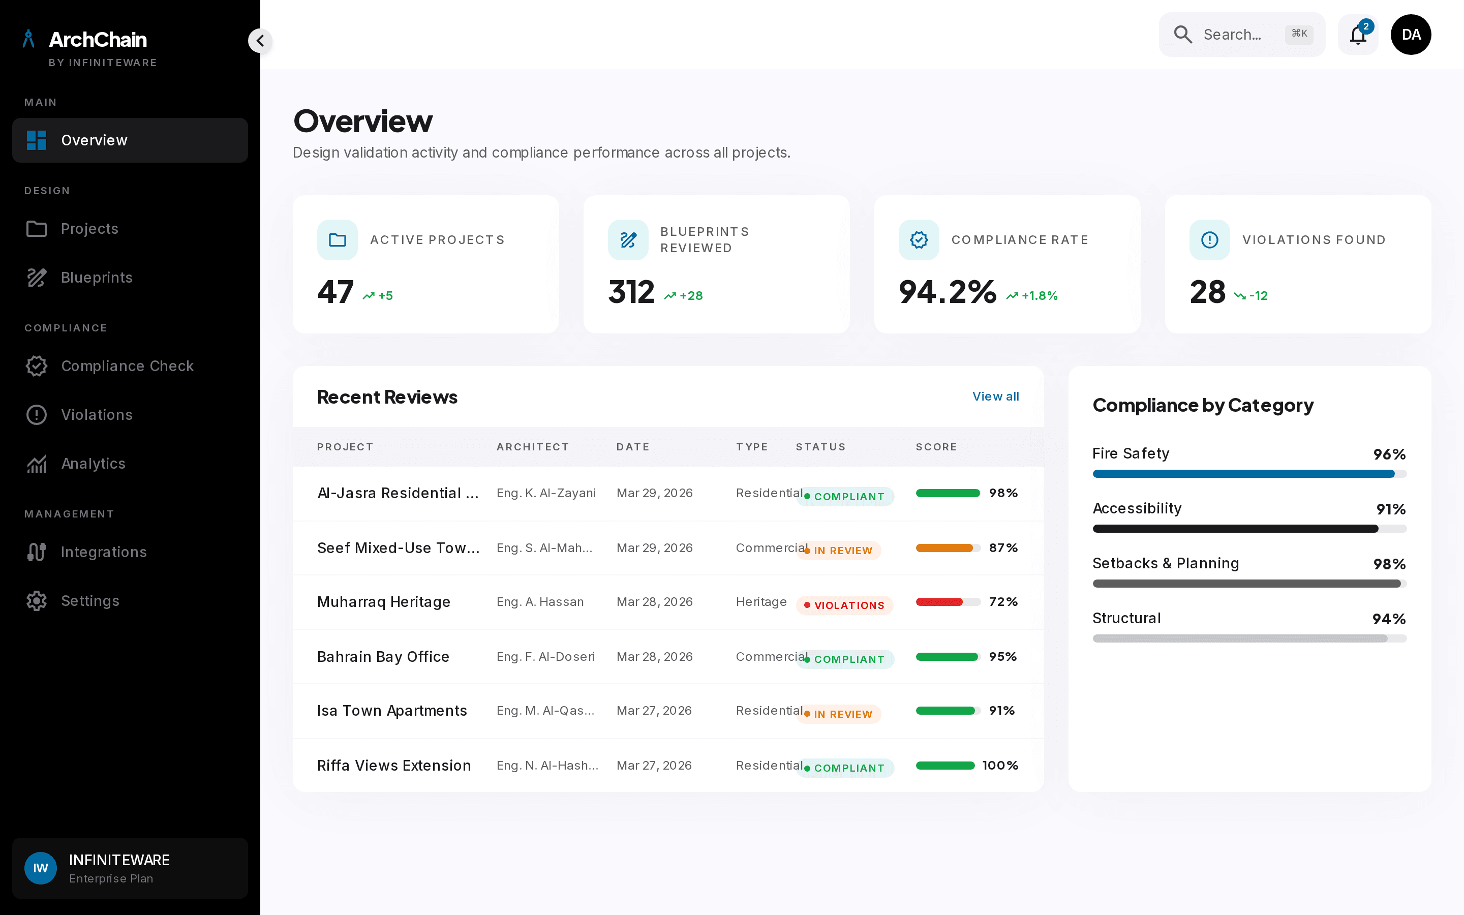Click the Analytics chart icon in sidebar
1464x915 pixels.
pos(36,464)
